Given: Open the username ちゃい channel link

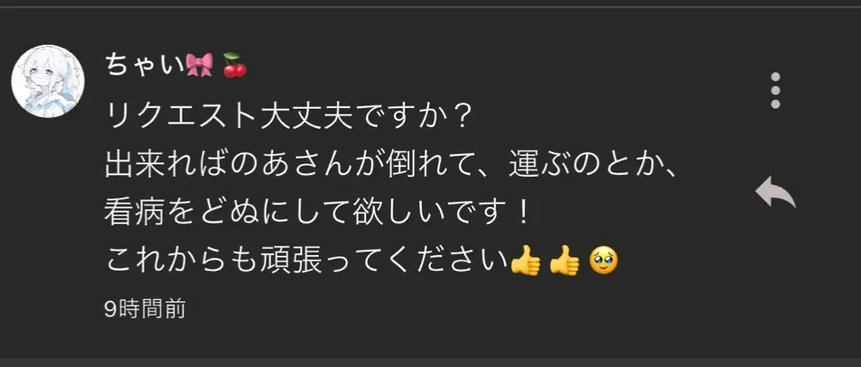Looking at the screenshot, I should point(145,66).
